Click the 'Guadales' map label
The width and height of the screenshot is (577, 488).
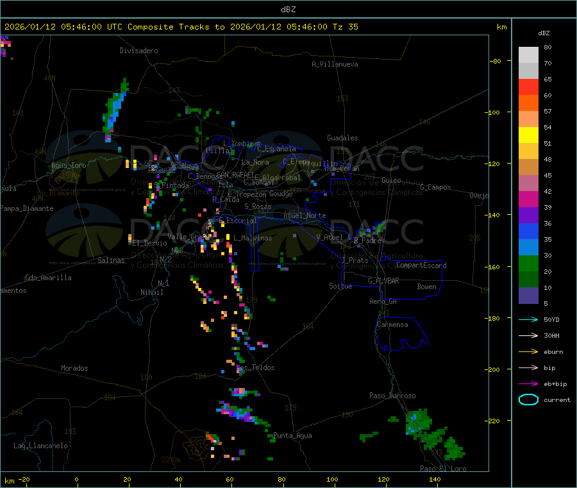tap(342, 138)
